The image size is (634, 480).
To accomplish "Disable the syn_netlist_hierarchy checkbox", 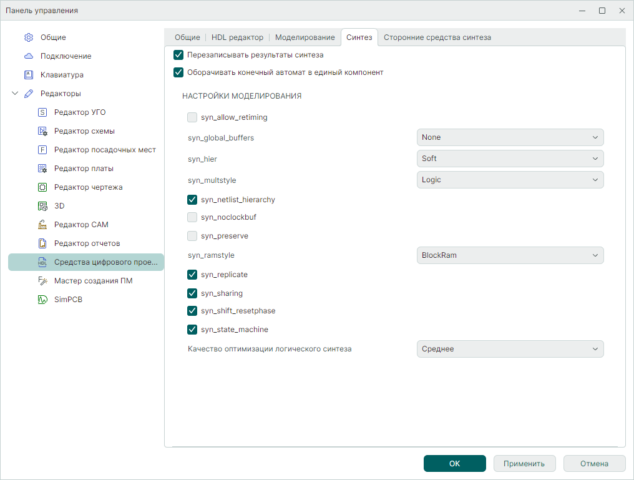I will click(x=192, y=200).
